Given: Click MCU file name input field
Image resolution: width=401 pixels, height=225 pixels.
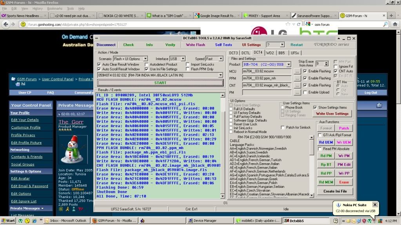Looking at the screenshot, I should (x=267, y=71).
